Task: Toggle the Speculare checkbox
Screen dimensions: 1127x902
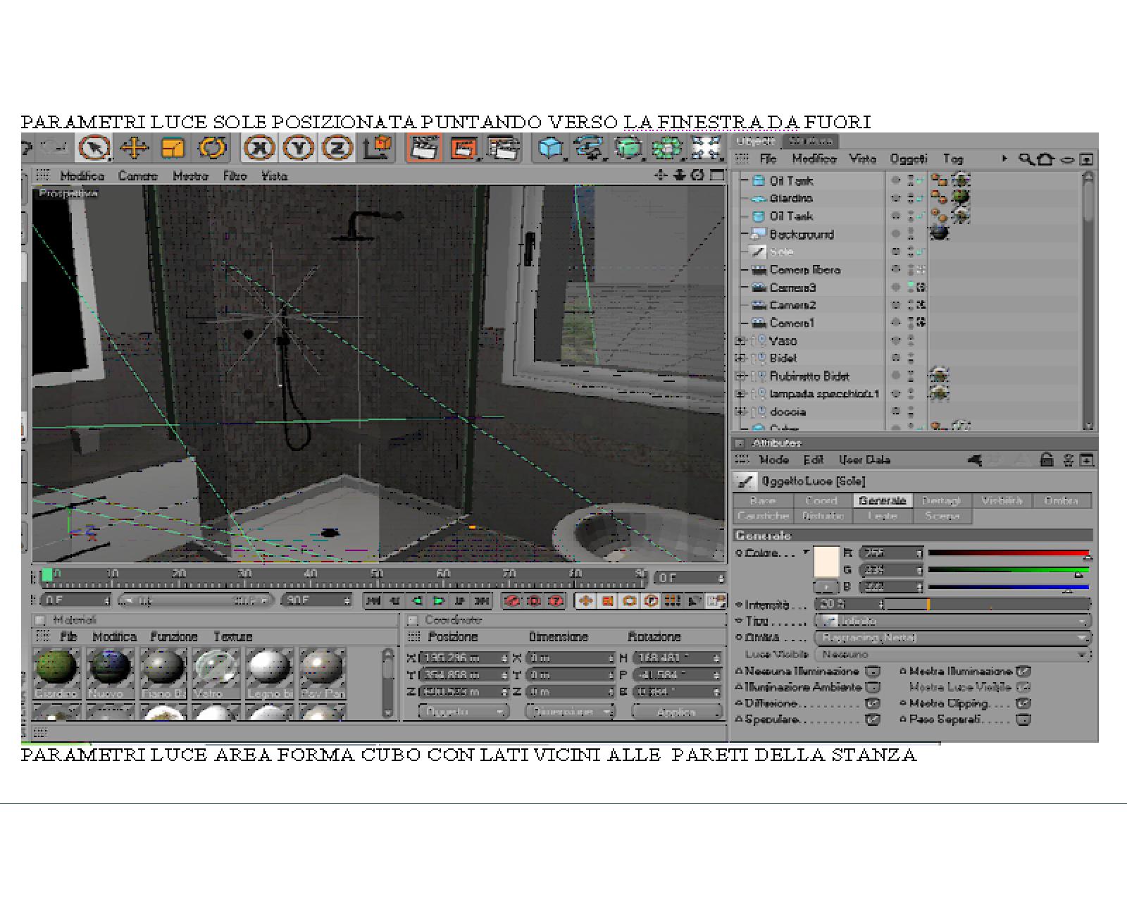Action: [x=873, y=719]
